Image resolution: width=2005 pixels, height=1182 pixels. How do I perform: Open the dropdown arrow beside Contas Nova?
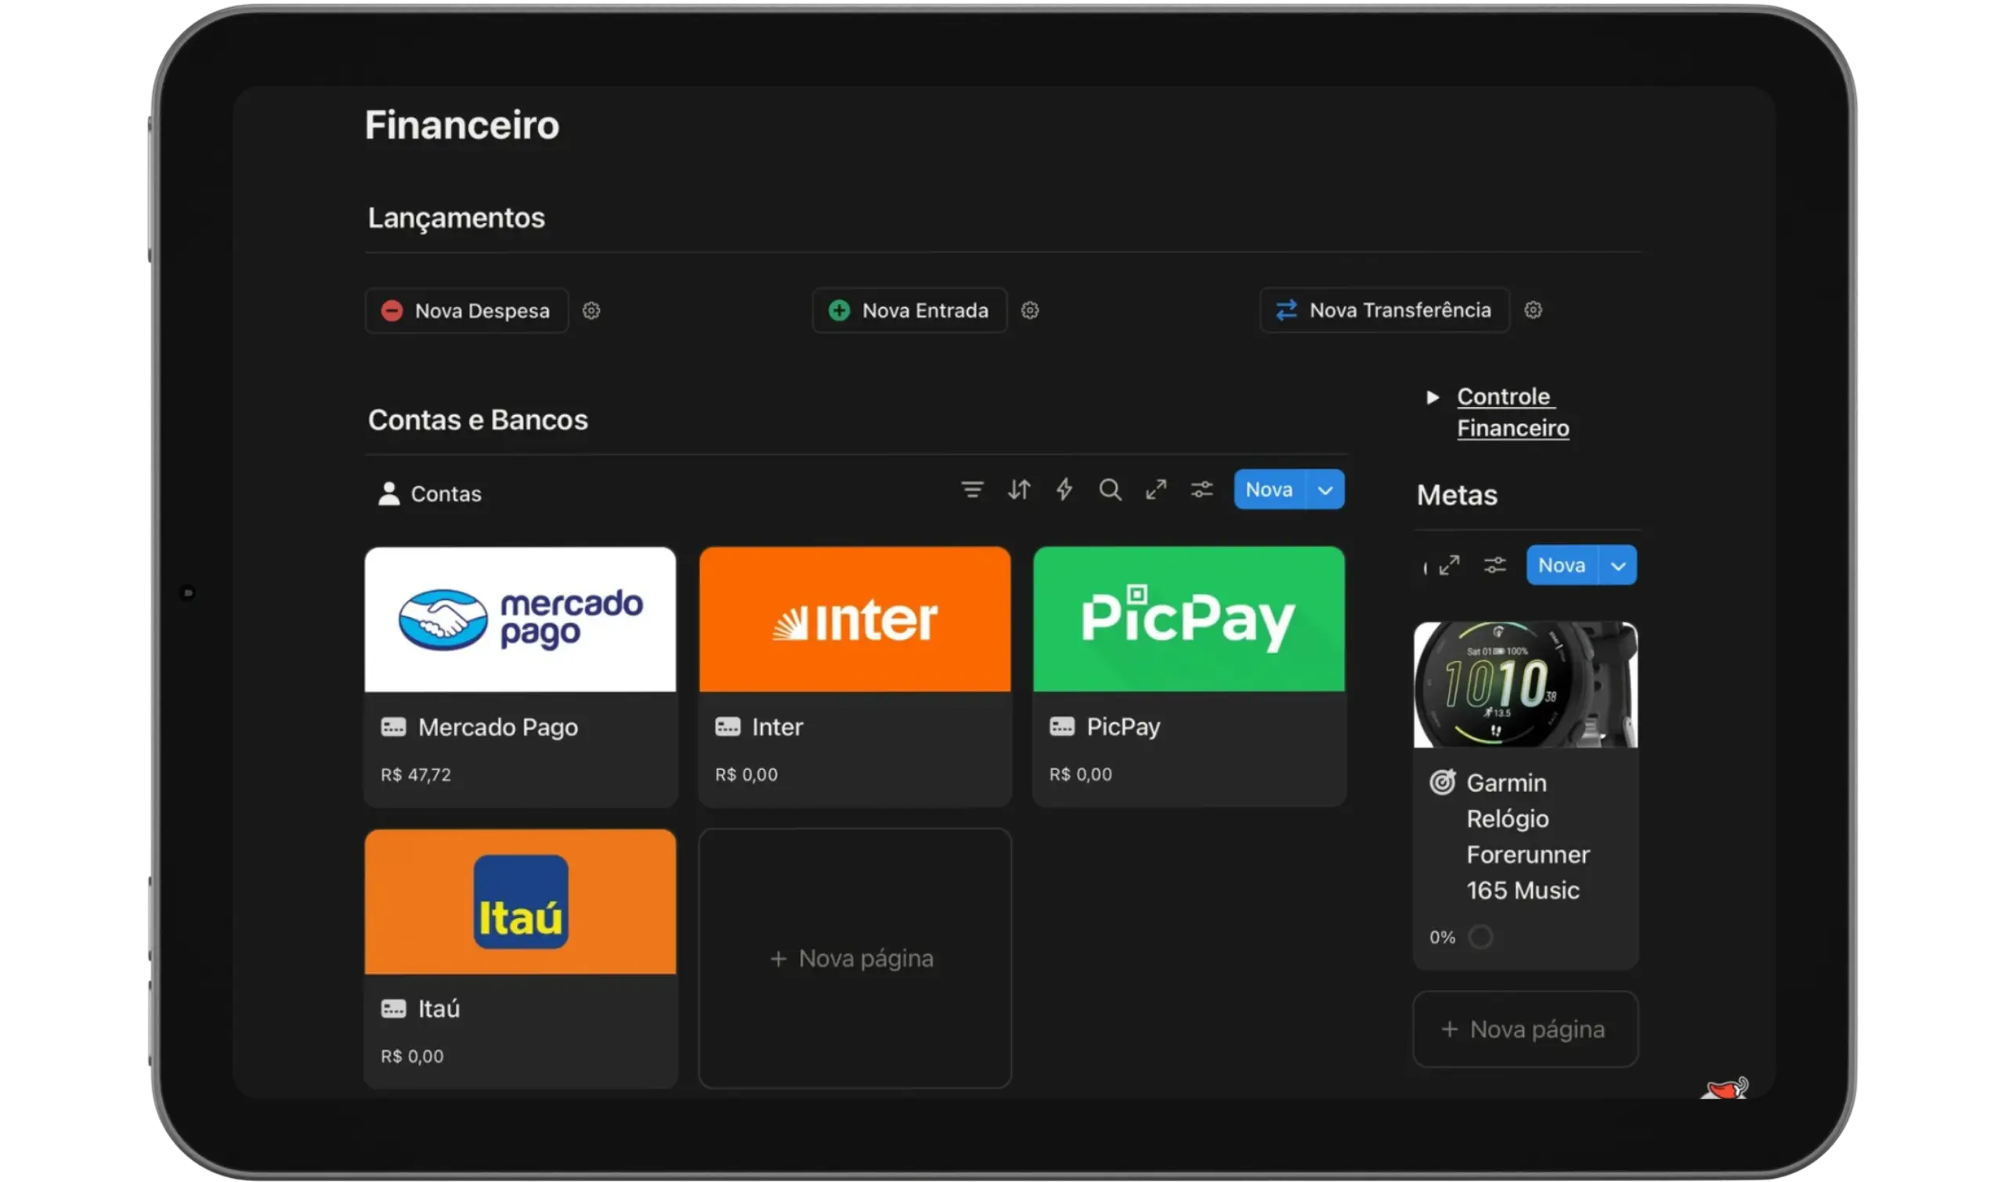click(x=1325, y=490)
